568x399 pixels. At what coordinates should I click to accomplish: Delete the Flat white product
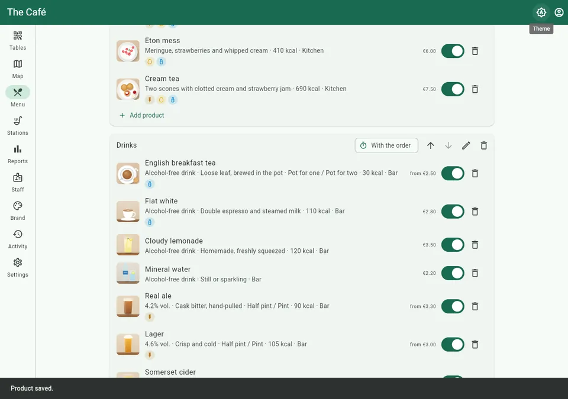[x=475, y=212]
